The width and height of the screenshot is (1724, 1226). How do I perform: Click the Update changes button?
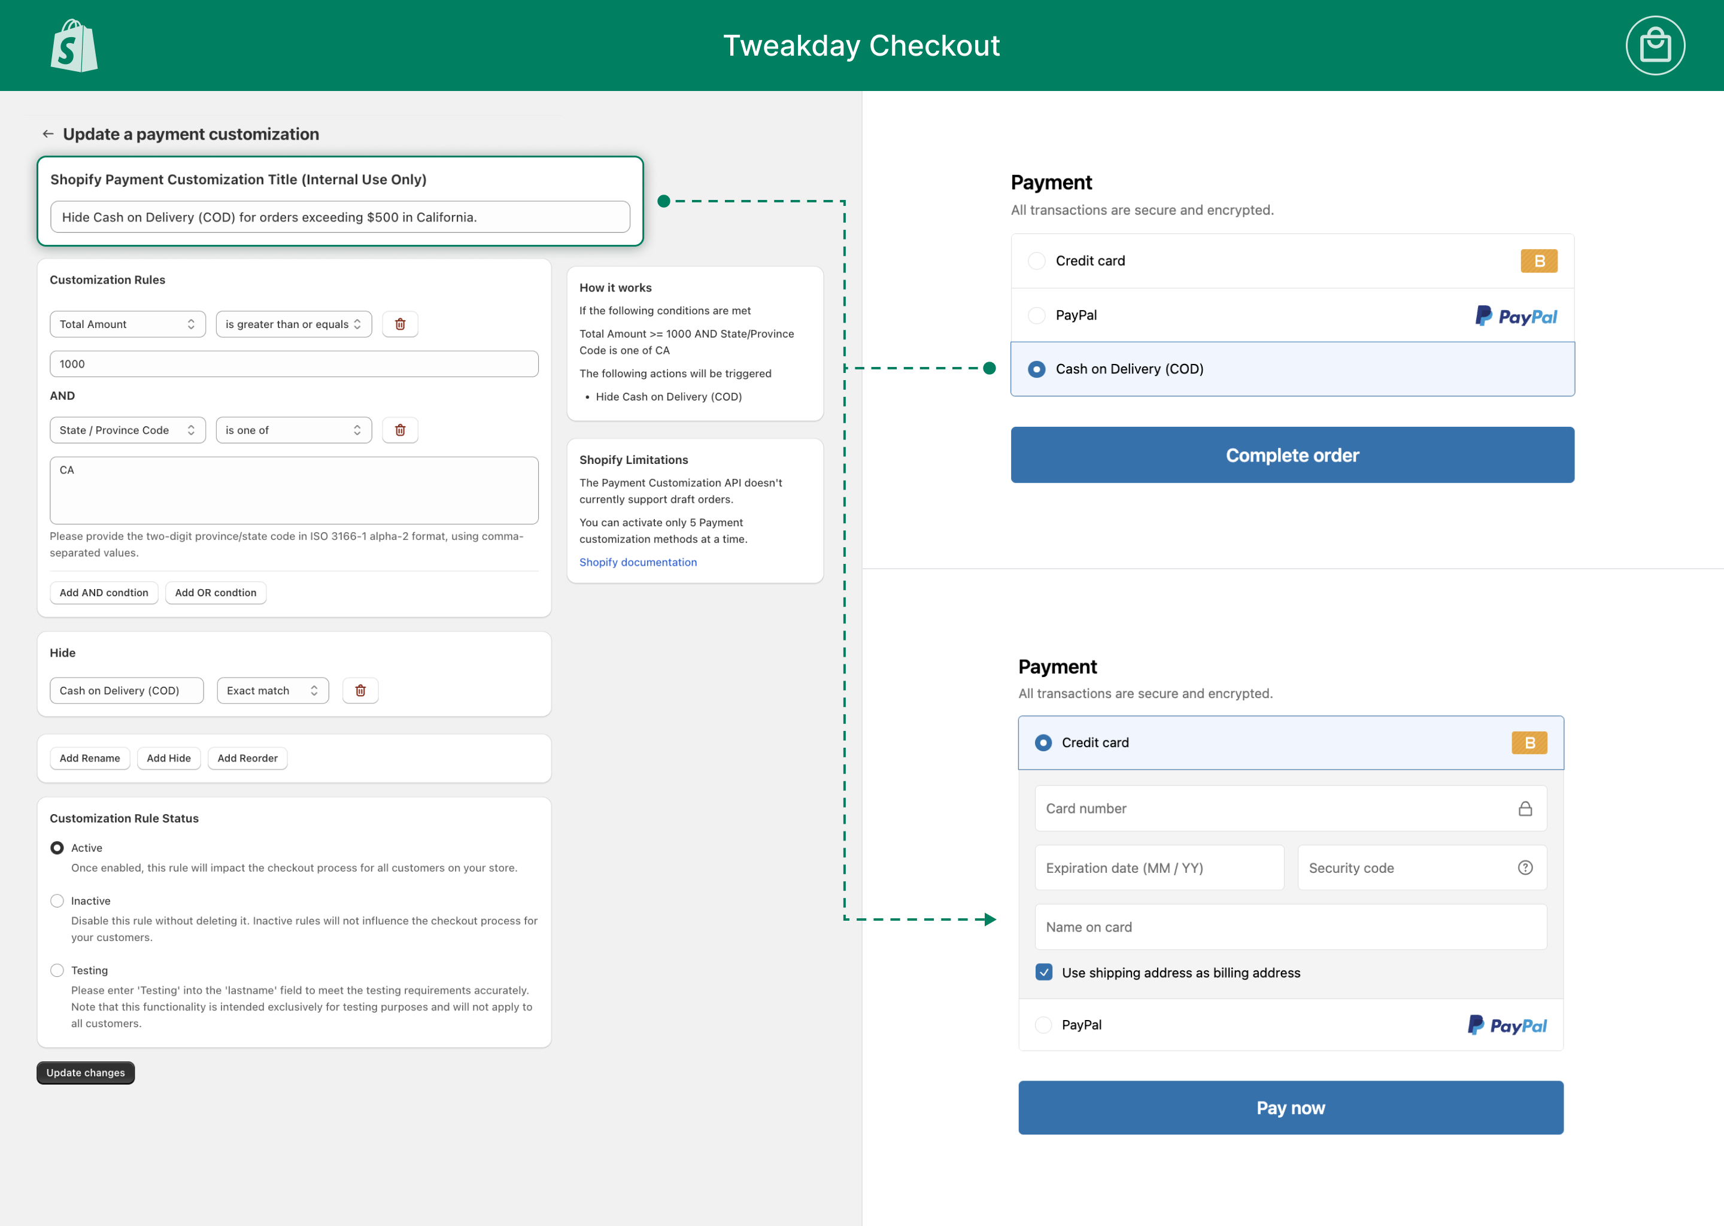coord(85,1073)
